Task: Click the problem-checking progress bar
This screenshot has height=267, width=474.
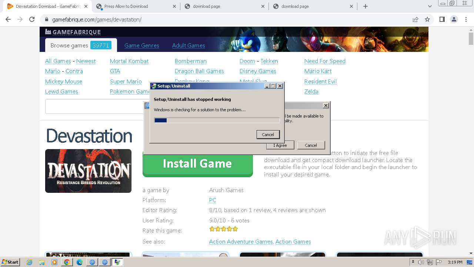Action: pyautogui.click(x=217, y=120)
